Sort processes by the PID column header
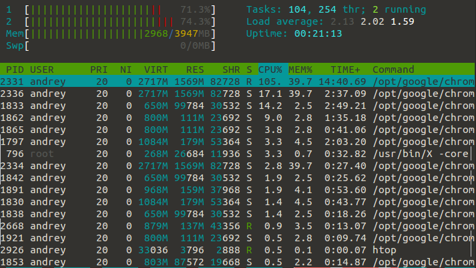Screen dimensions: 476x268 15,70
